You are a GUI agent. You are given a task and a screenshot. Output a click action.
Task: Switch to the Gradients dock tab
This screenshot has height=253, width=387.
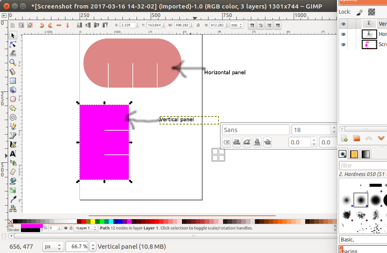click(x=365, y=154)
